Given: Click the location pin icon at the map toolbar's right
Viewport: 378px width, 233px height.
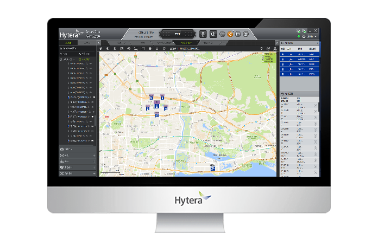Looking at the screenshot, I should coord(261,49).
